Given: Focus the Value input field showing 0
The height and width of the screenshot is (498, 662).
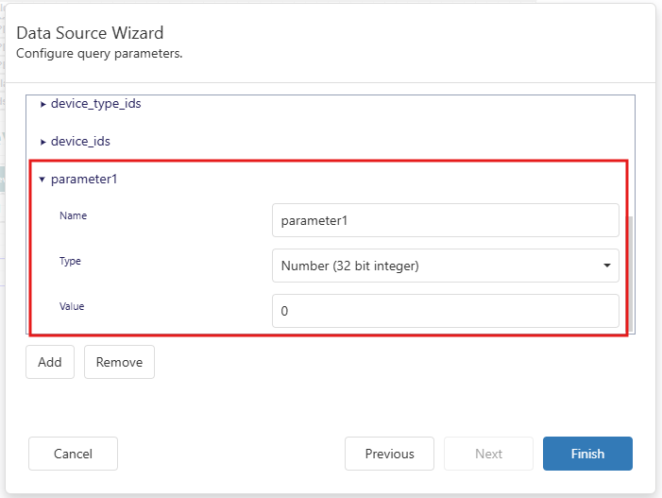Looking at the screenshot, I should (x=445, y=311).
